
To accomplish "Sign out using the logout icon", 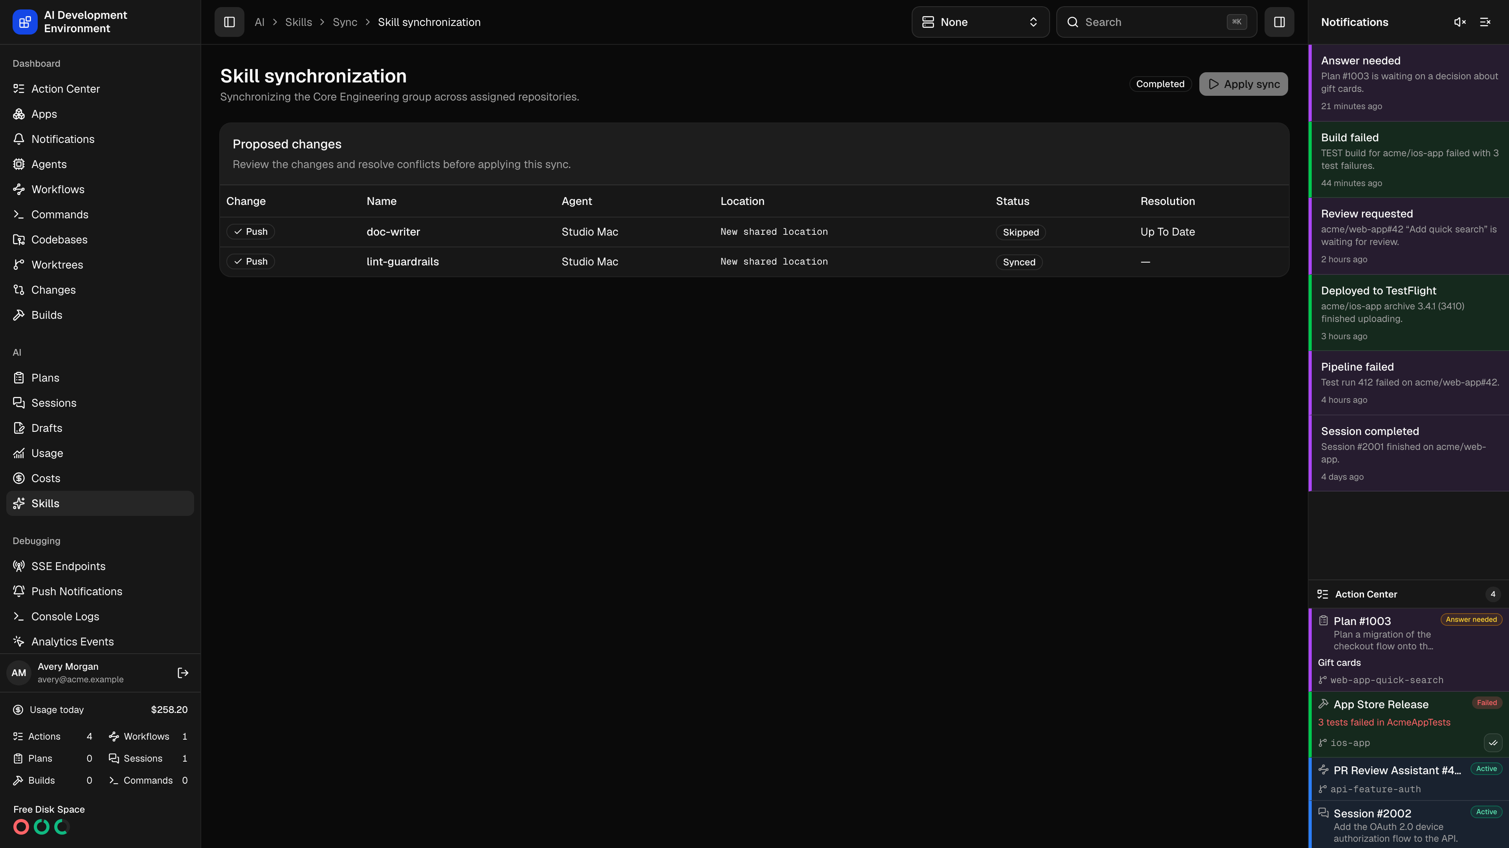I will point(183,673).
